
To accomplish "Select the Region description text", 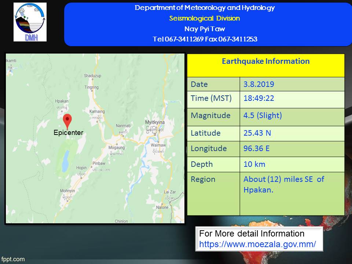I will [x=284, y=184].
